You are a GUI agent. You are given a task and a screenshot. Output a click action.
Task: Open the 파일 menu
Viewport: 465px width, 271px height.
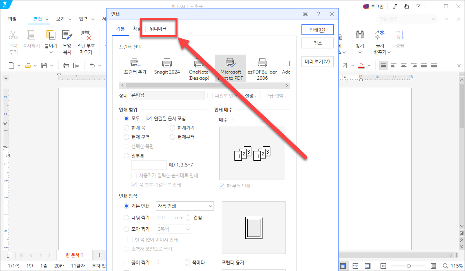click(x=12, y=19)
